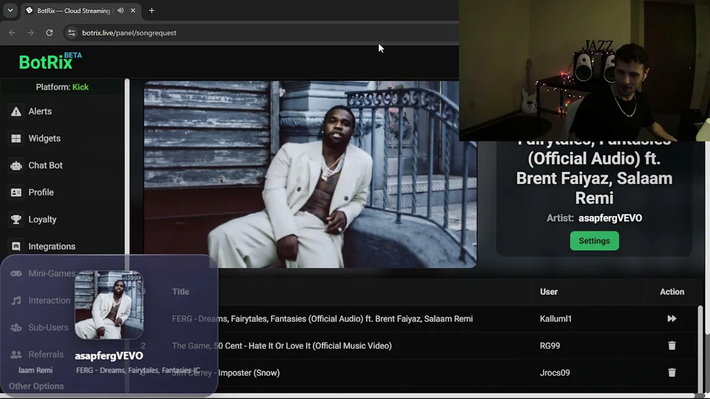Click the Action column header
710x399 pixels.
point(672,292)
